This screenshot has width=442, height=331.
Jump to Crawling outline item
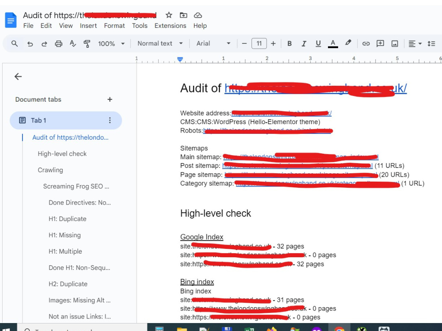tap(50, 170)
